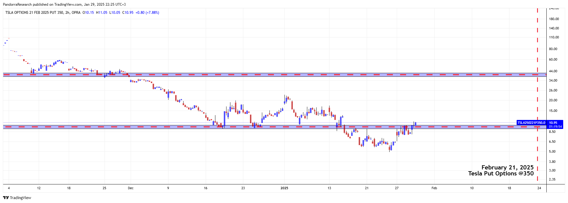Click the 20.00 price axis label
568x203 pixels.
(x=553, y=100)
